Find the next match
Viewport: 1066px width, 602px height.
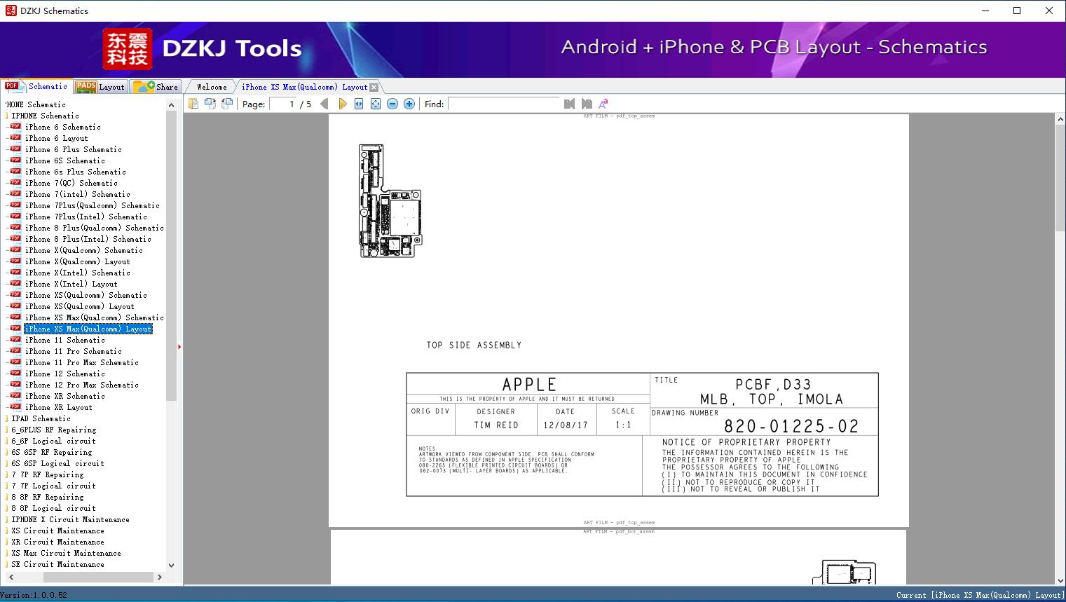pyautogui.click(x=587, y=104)
